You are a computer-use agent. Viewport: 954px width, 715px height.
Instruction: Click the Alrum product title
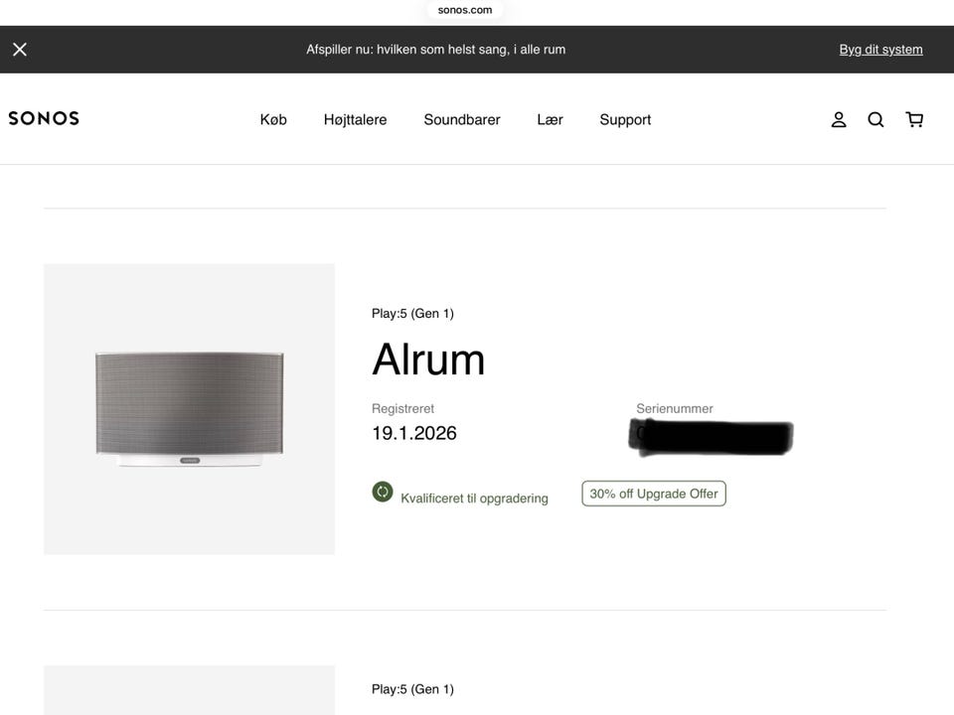pos(428,359)
